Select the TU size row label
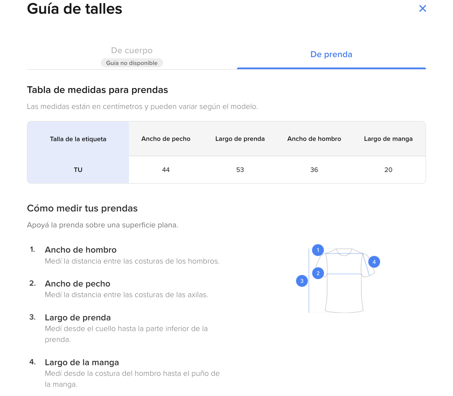This screenshot has height=396, width=453. (78, 170)
